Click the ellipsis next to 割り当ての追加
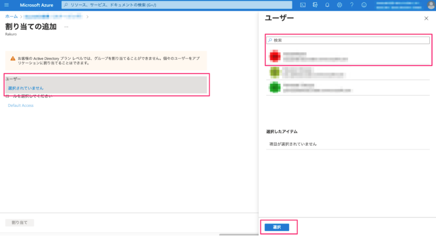436x238 pixels. pyautogui.click(x=66, y=27)
